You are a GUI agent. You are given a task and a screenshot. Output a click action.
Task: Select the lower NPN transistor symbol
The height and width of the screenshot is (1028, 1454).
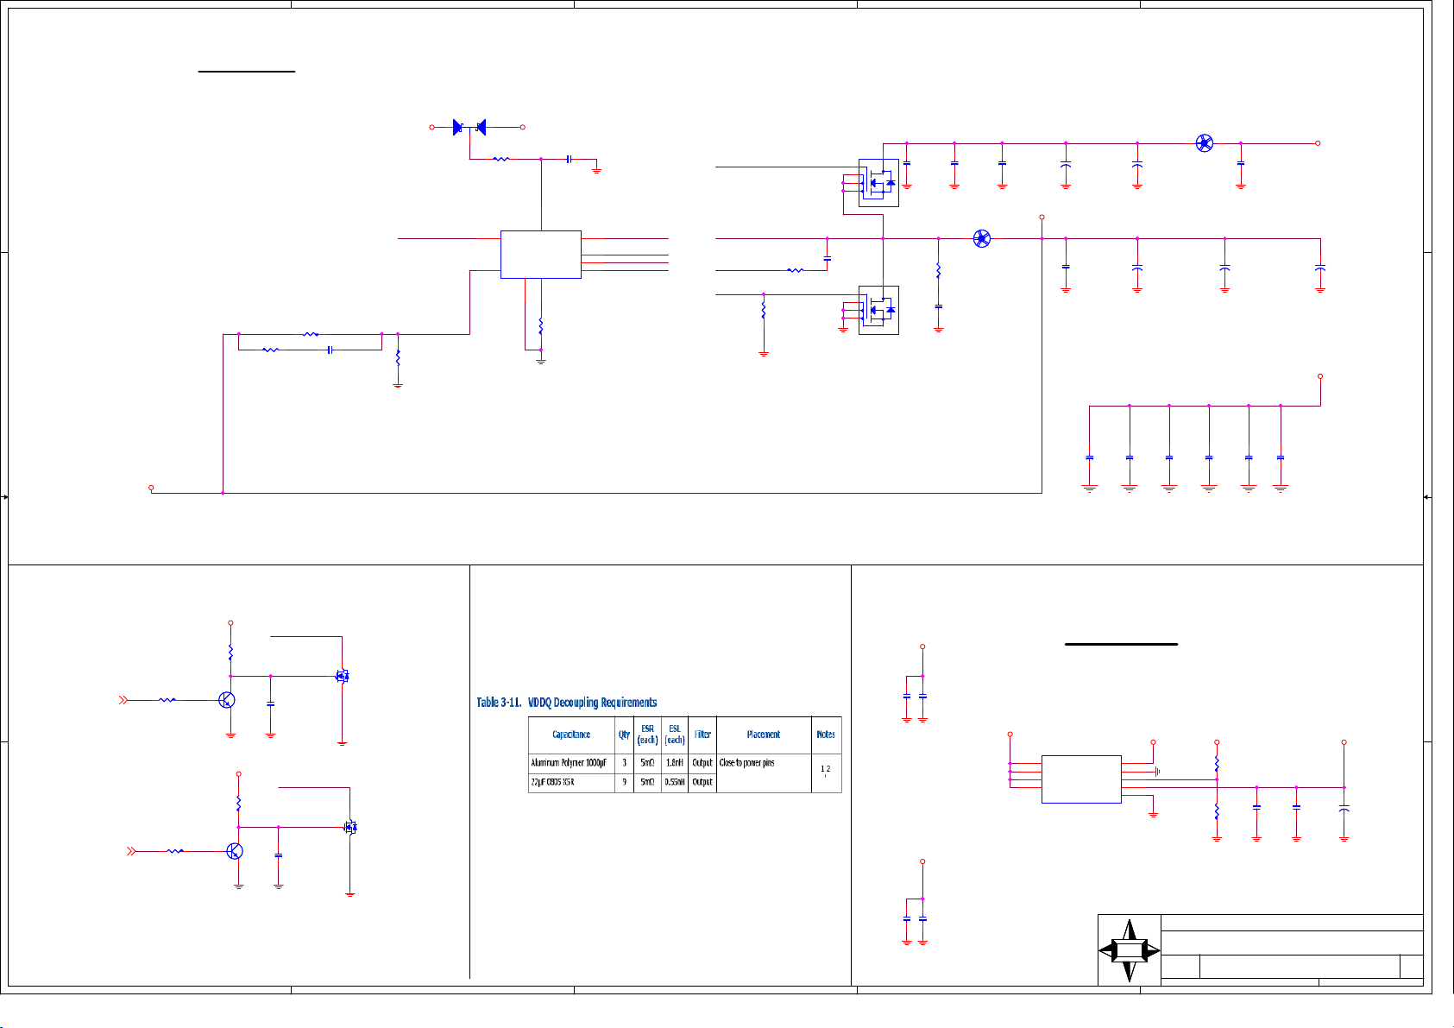pyautogui.click(x=235, y=851)
